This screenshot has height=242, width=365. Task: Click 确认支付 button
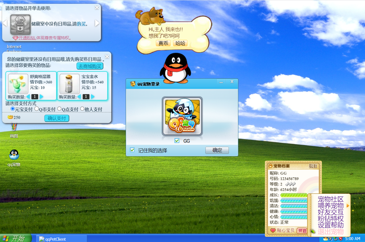[x=57, y=118]
